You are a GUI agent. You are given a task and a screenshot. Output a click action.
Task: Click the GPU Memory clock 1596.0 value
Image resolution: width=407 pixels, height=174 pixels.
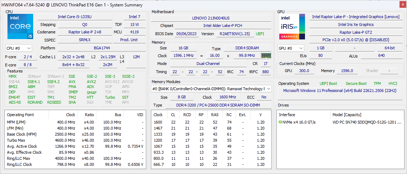[347, 71]
